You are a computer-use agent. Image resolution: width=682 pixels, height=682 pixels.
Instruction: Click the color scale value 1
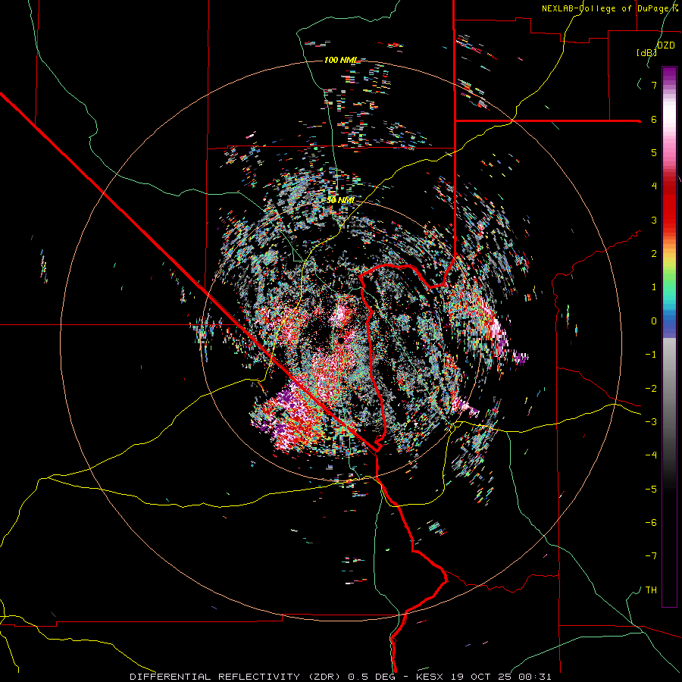pyautogui.click(x=654, y=287)
